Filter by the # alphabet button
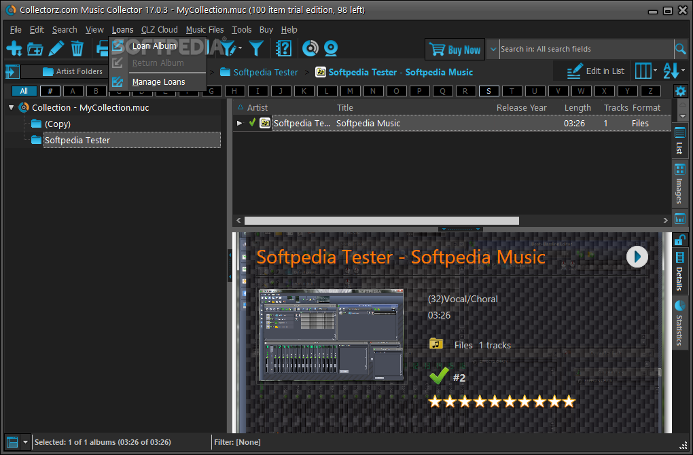Viewport: 693px width, 455px height. click(50, 91)
